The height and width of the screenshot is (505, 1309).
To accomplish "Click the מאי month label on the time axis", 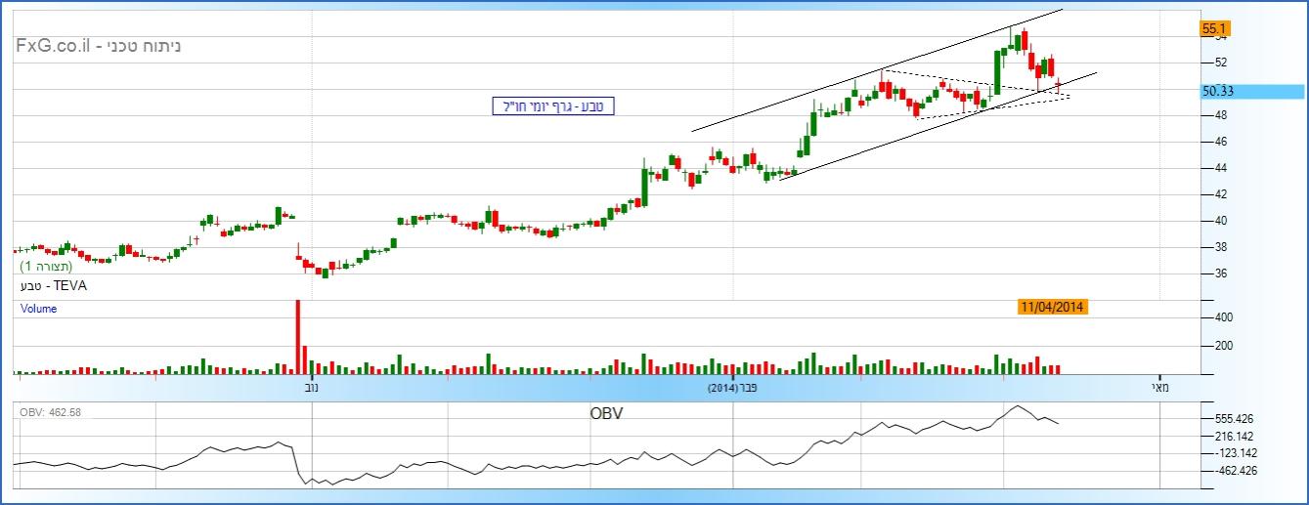I will tap(1159, 388).
